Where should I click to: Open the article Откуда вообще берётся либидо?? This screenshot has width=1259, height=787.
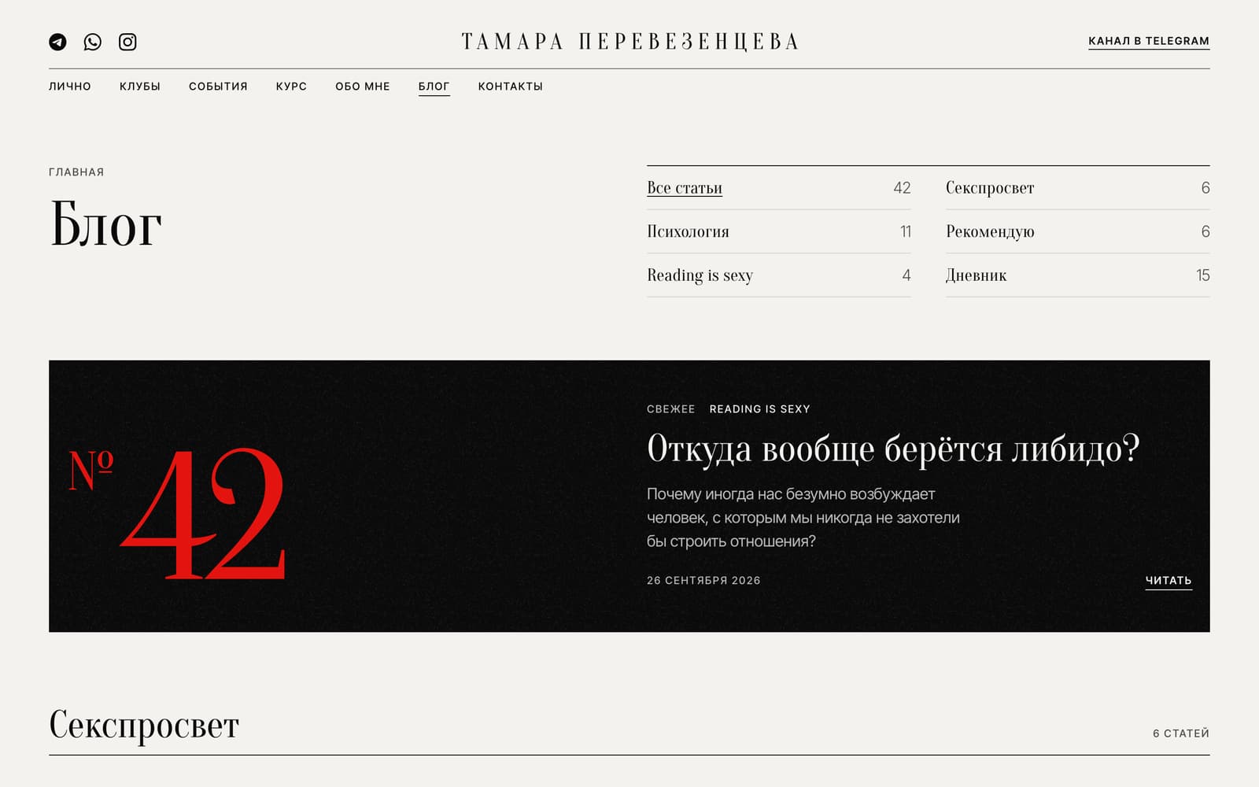click(893, 449)
